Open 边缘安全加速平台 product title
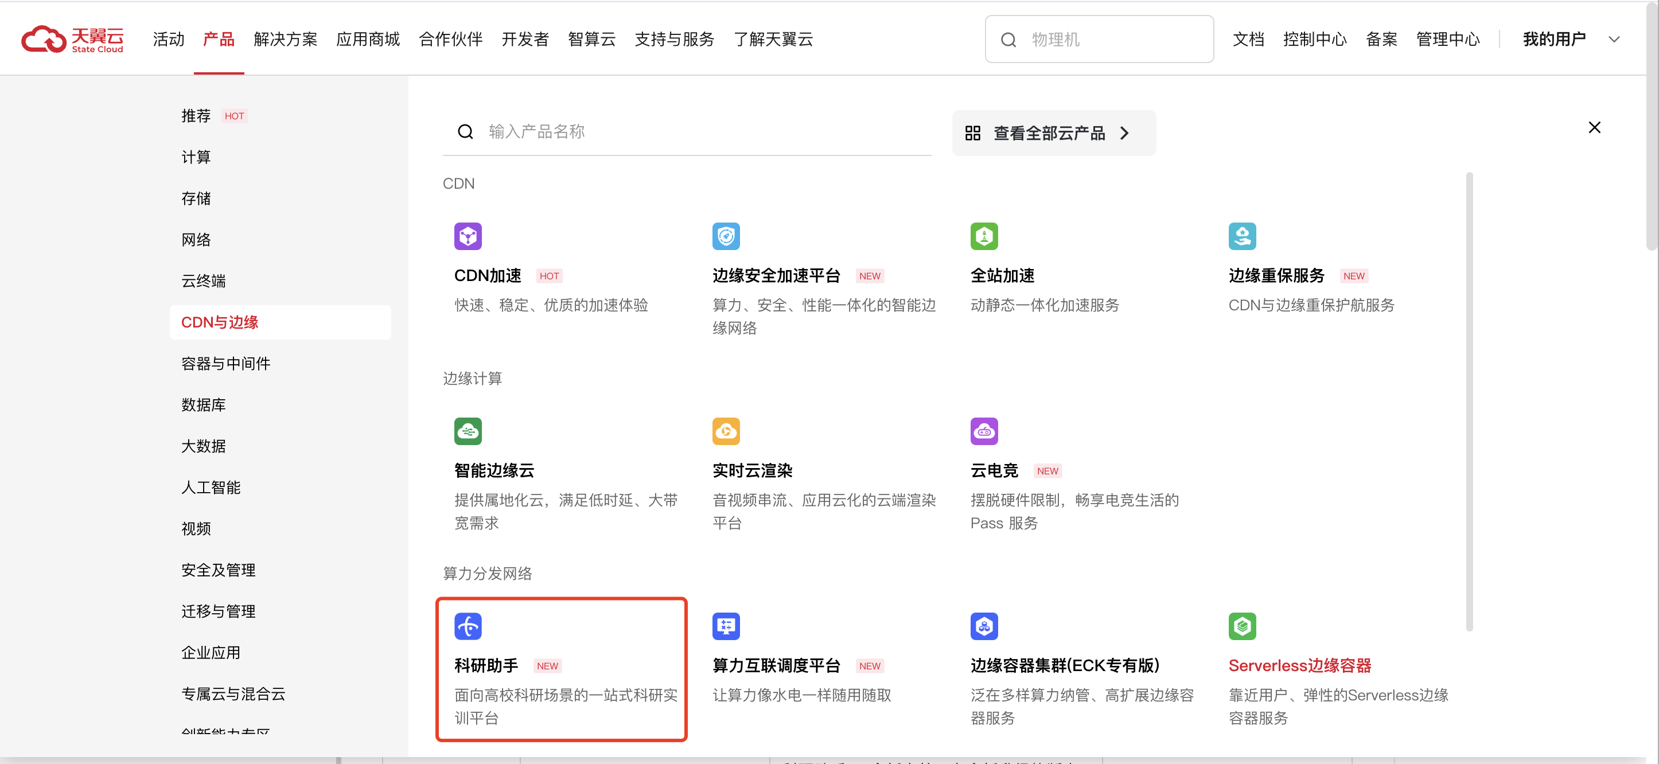The height and width of the screenshot is (764, 1659). coord(777,276)
